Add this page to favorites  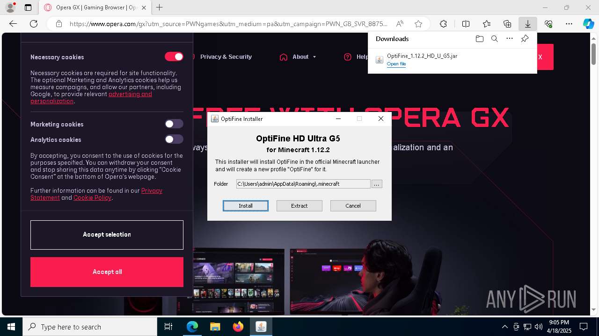[x=418, y=24]
